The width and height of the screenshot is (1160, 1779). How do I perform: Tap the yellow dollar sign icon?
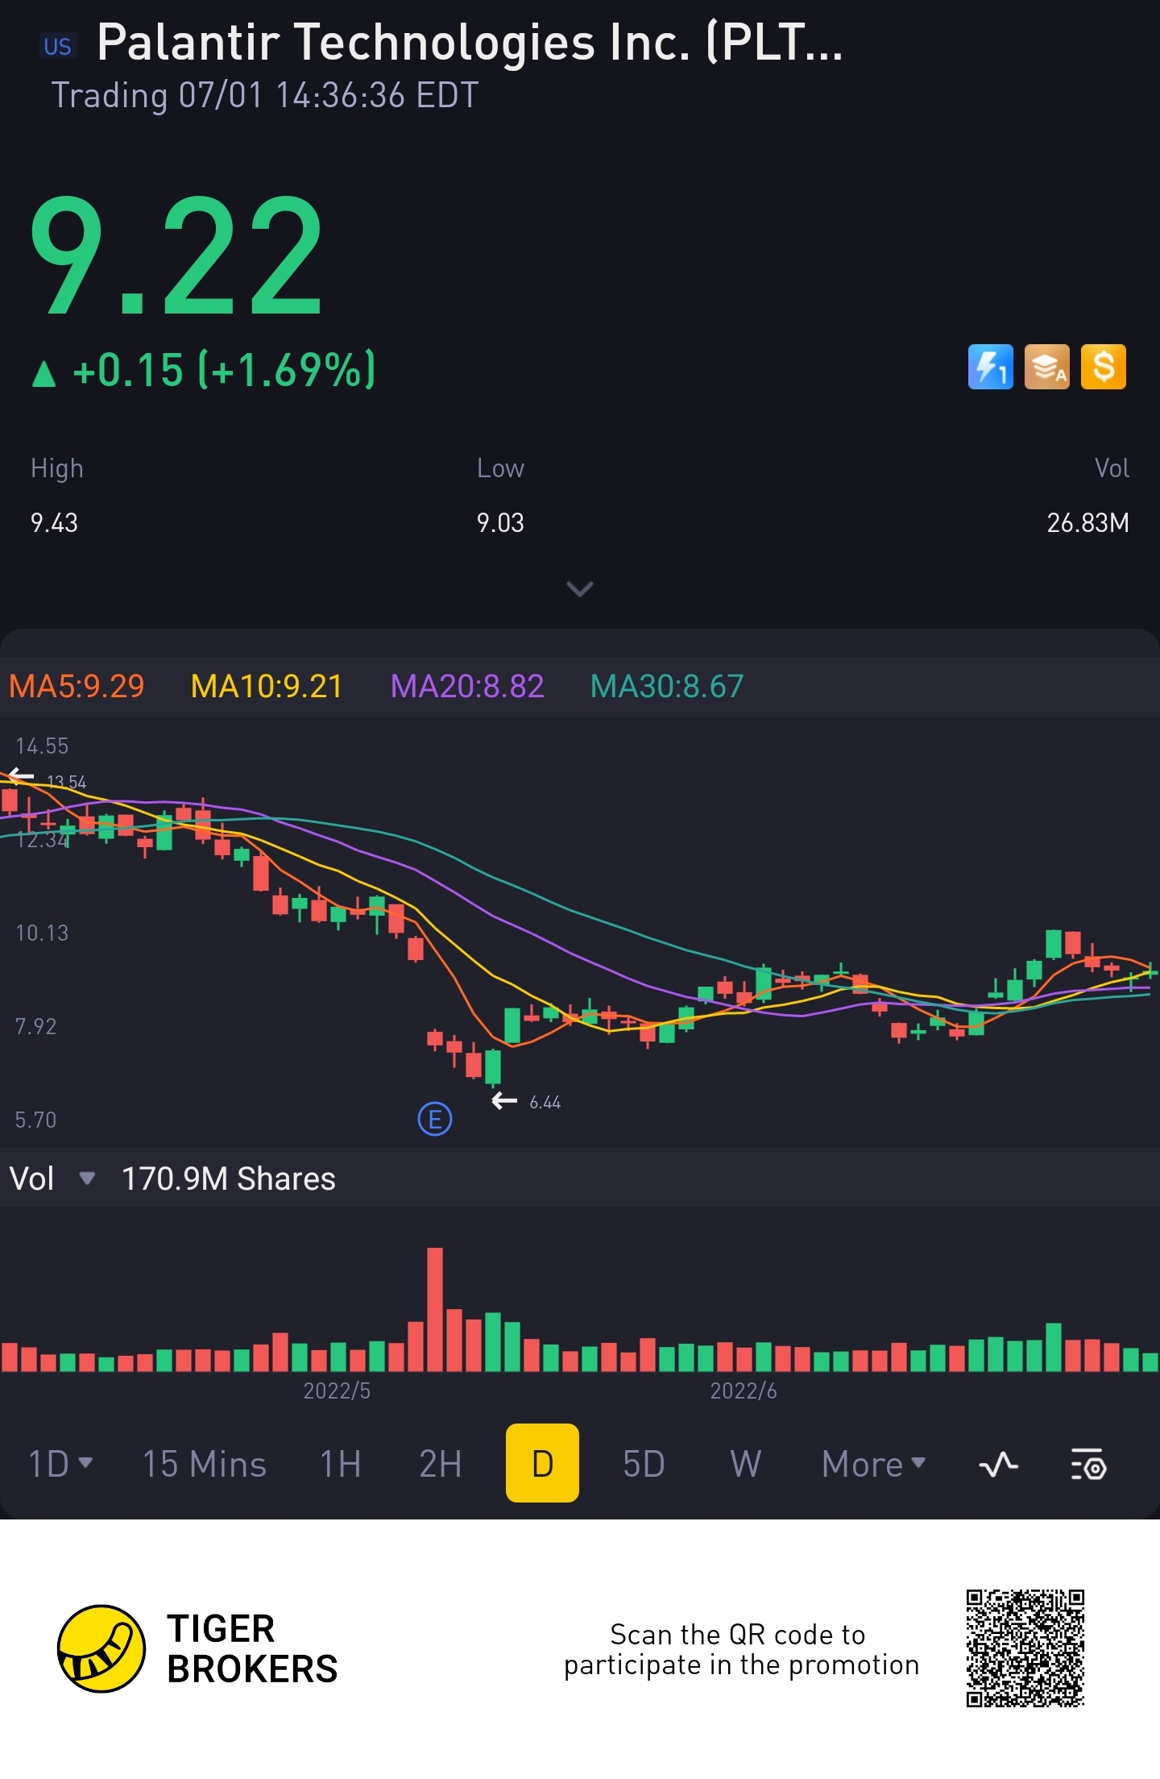(1103, 368)
